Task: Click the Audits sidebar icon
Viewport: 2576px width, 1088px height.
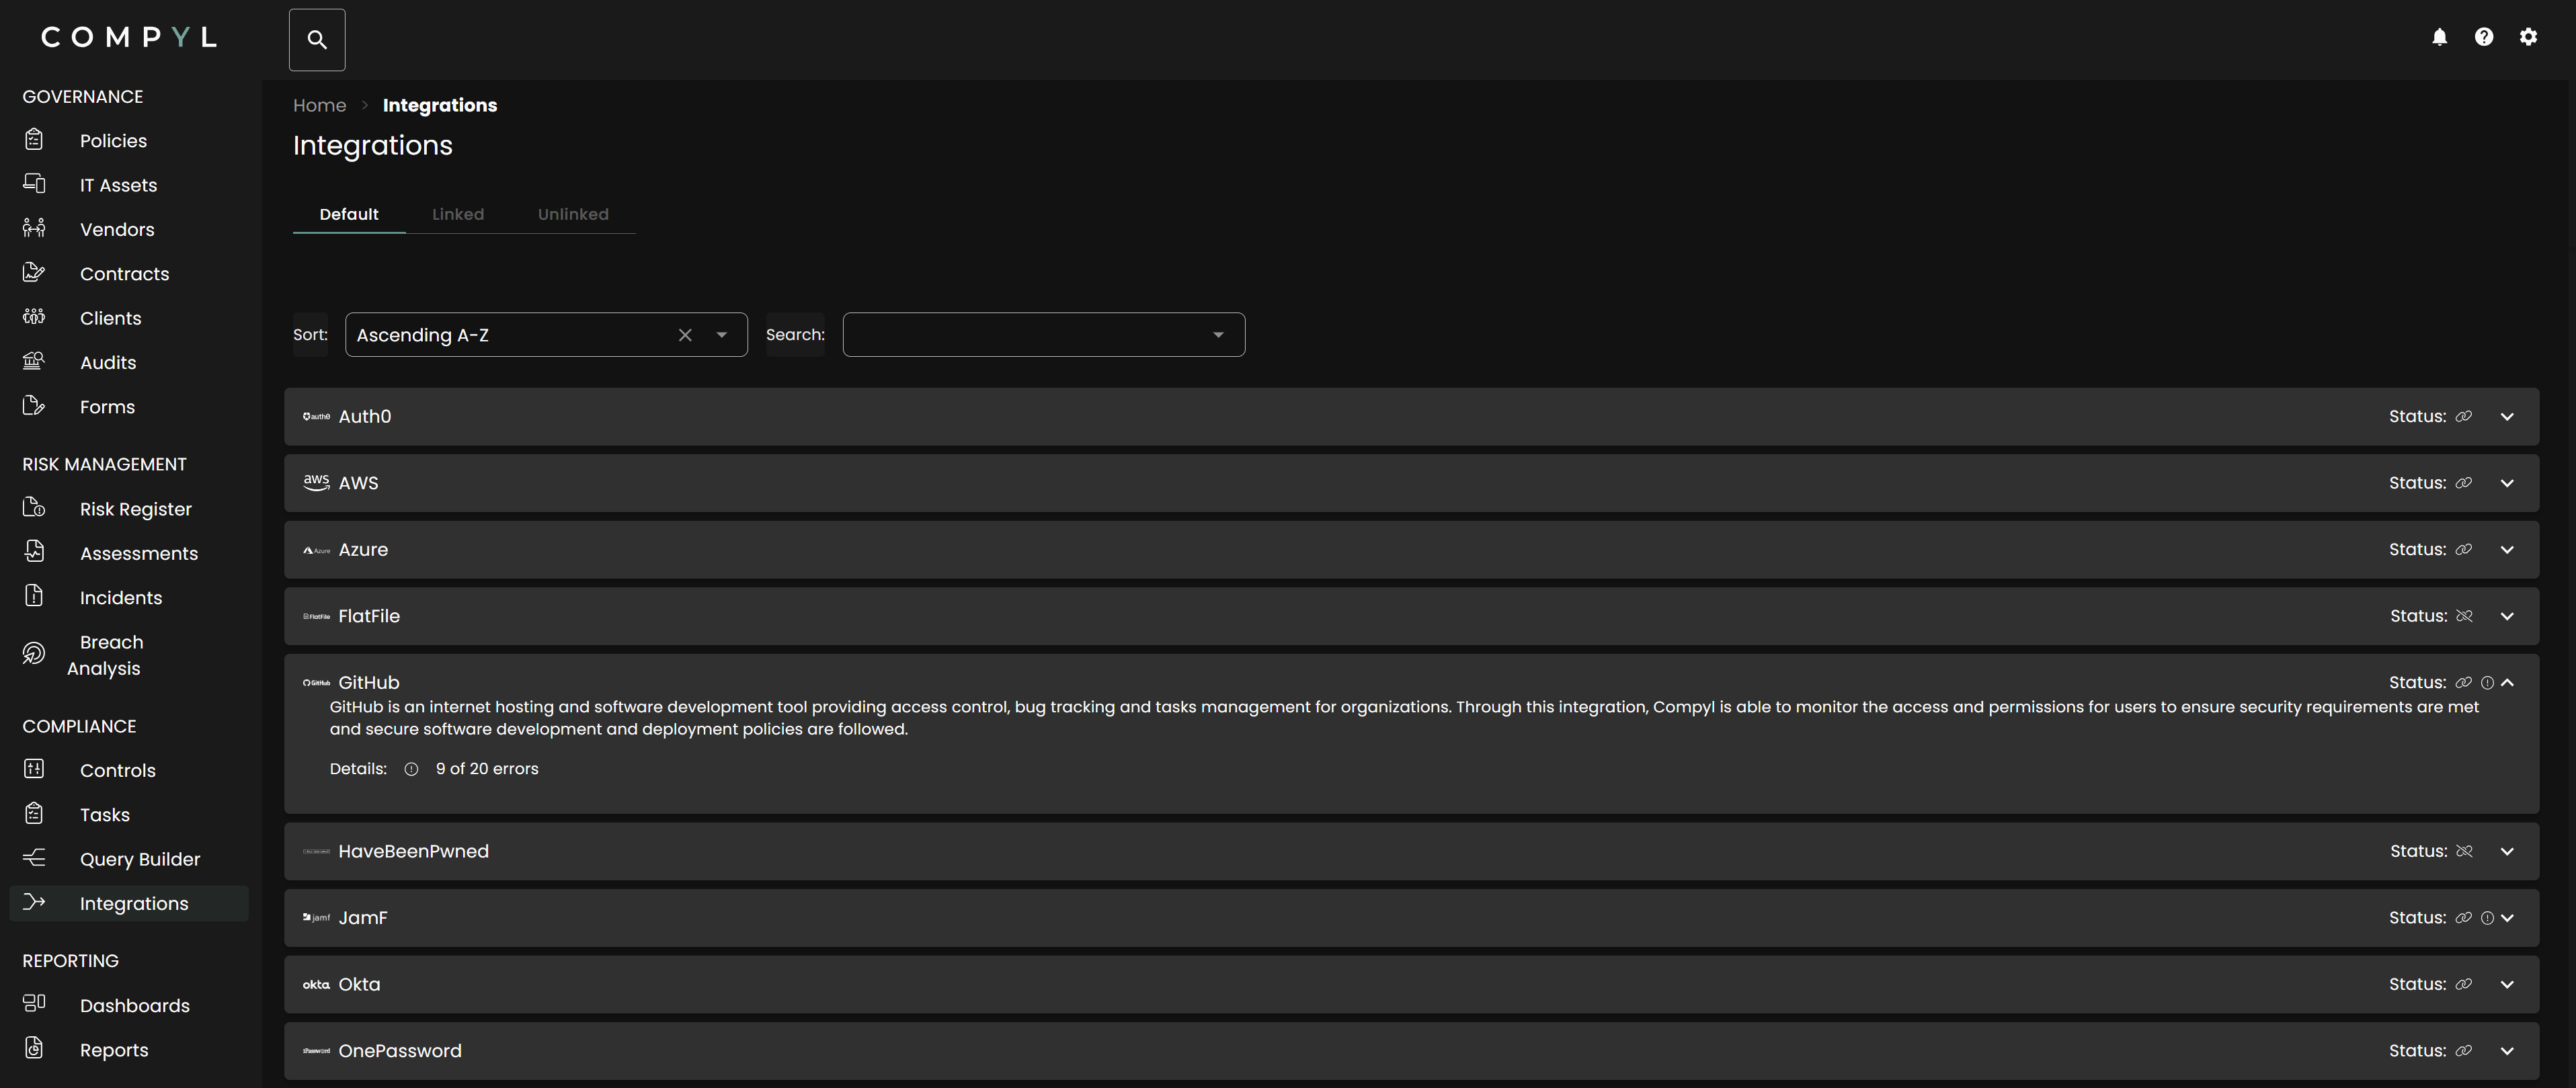Action: pyautogui.click(x=34, y=361)
